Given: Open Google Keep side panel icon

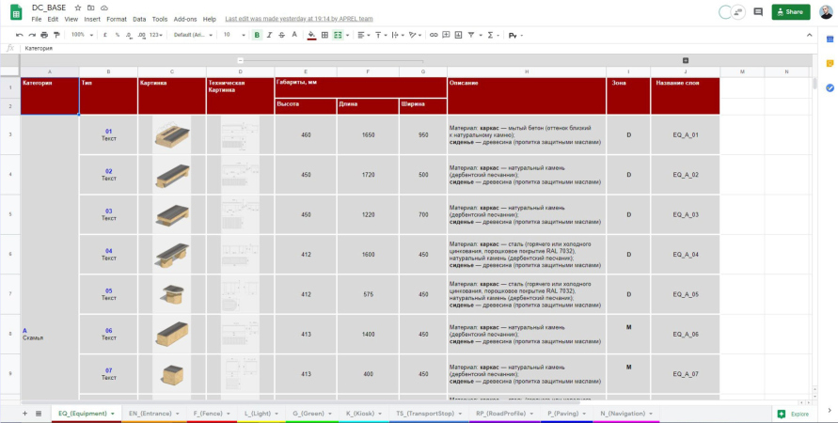Looking at the screenshot, I should coord(830,63).
